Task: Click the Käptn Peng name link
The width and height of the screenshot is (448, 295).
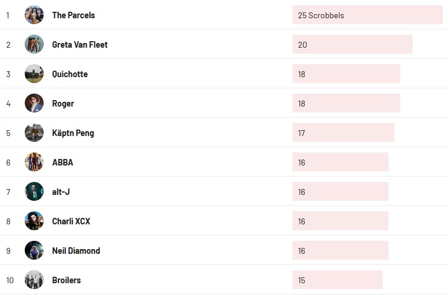Action: (x=73, y=133)
